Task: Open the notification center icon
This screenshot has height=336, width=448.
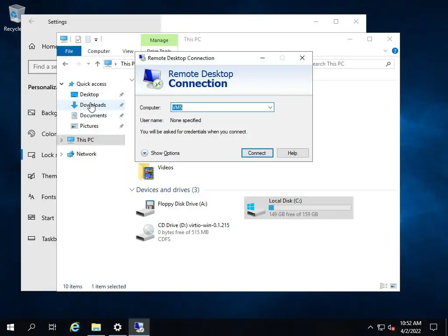Action: 434,327
